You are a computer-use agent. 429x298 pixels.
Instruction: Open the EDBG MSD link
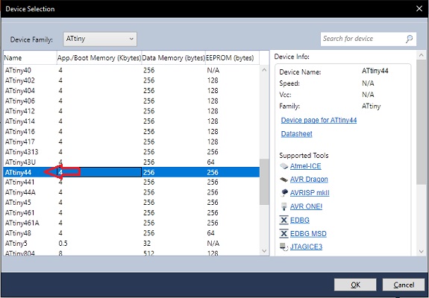[308, 233]
